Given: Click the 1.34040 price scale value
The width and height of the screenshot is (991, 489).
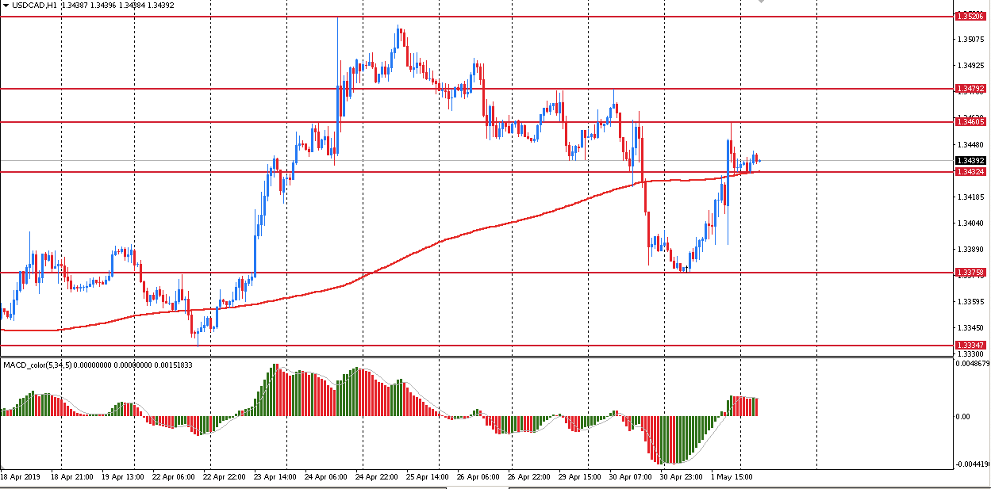Looking at the screenshot, I should [971, 223].
